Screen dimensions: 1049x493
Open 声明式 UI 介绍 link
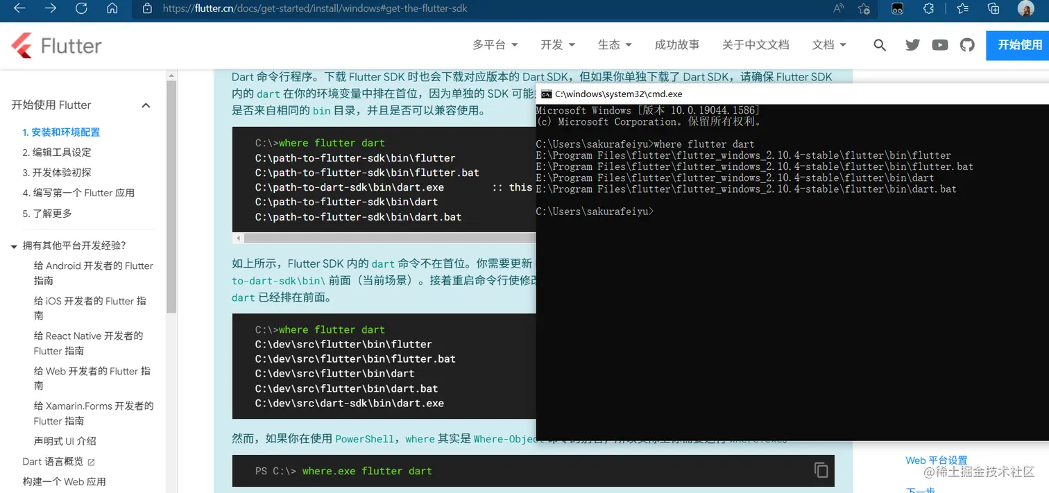pyautogui.click(x=65, y=441)
